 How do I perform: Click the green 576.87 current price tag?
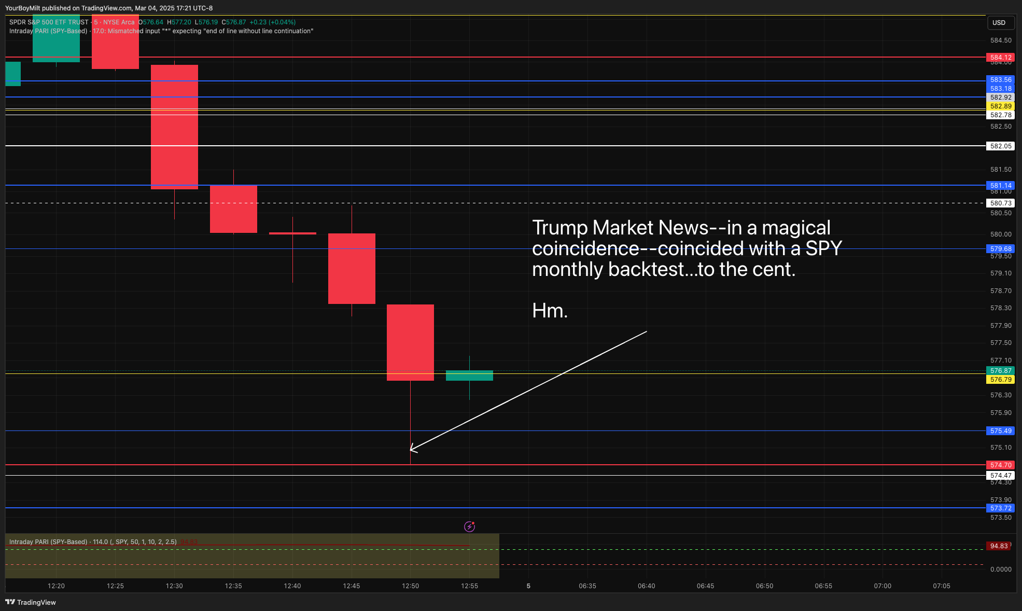point(1000,371)
